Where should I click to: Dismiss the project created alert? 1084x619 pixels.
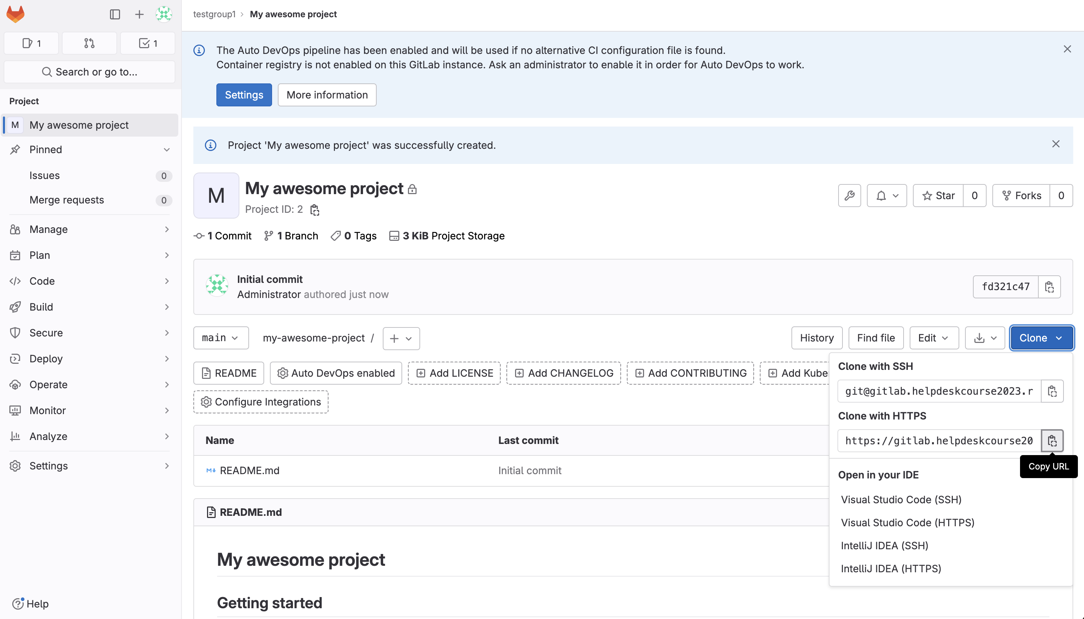pos(1056,144)
